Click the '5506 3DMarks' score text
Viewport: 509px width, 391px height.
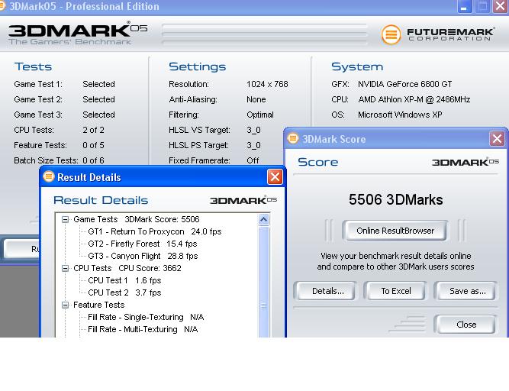pyautogui.click(x=396, y=199)
